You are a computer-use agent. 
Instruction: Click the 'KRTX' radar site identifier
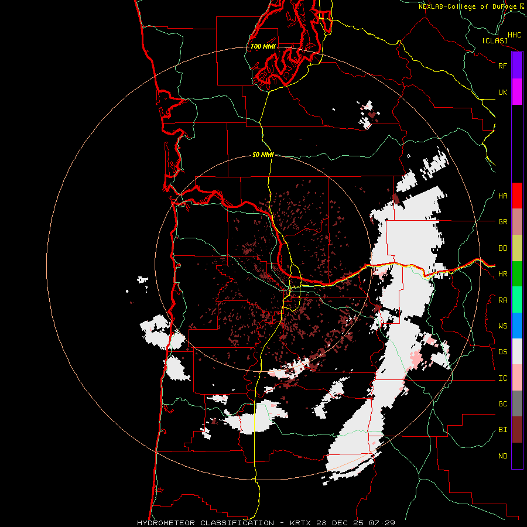coord(301,523)
